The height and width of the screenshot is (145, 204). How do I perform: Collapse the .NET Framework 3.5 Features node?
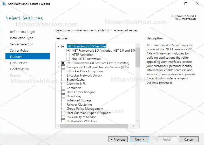click(58, 46)
